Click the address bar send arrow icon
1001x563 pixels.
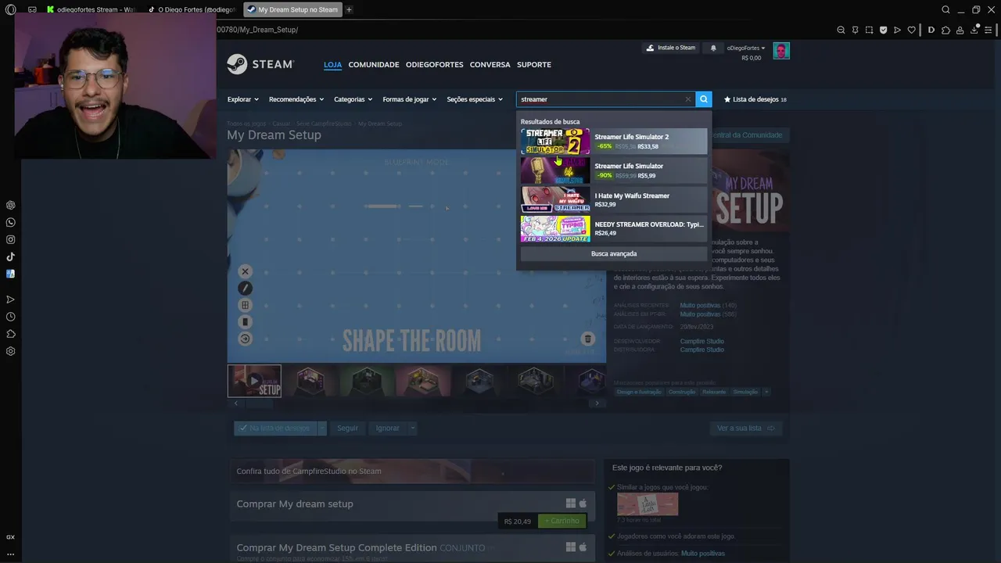click(897, 30)
